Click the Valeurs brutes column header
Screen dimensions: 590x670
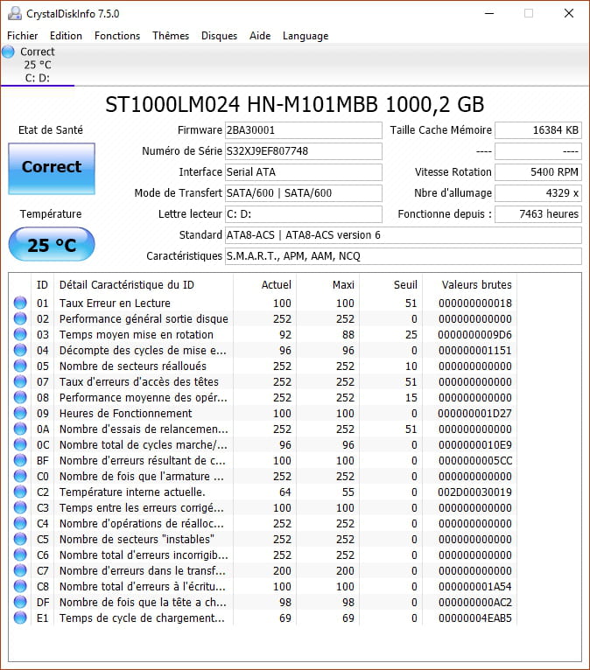tap(469, 284)
